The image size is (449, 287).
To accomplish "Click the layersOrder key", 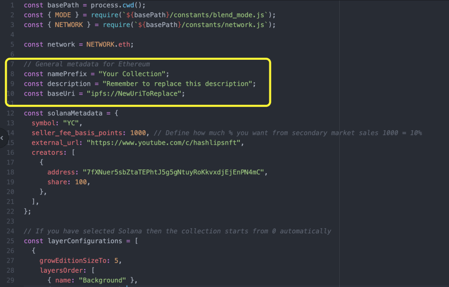I will [x=63, y=271].
